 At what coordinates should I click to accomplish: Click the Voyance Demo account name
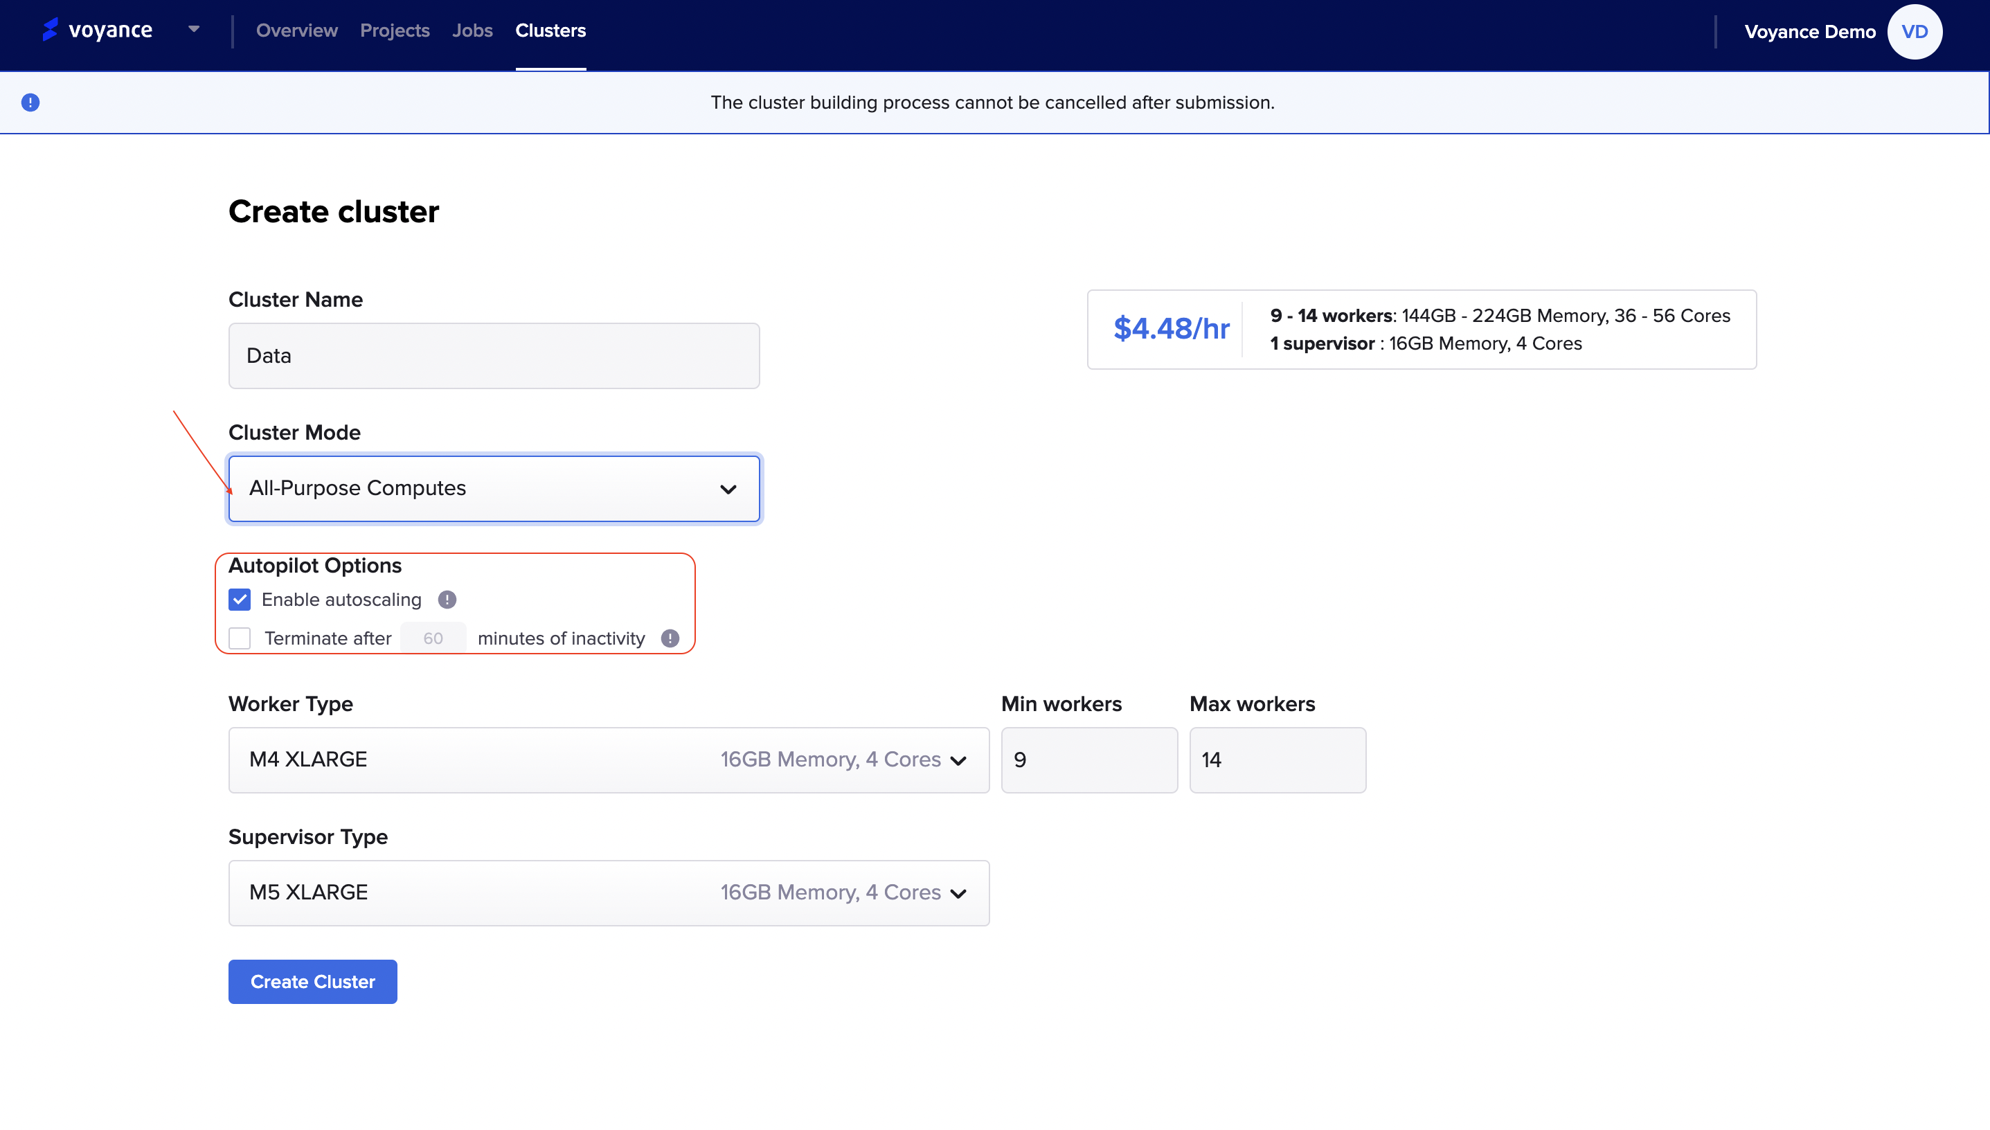pyautogui.click(x=1810, y=32)
